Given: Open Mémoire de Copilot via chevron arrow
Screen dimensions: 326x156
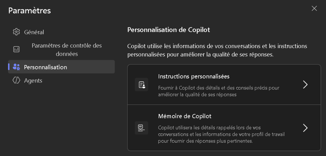Looking at the screenshot, I should (x=305, y=128).
